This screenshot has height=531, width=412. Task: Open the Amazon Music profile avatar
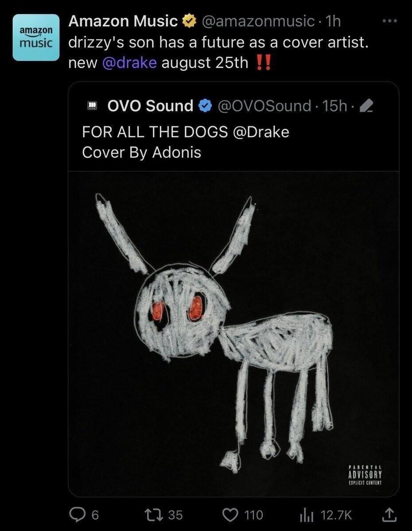(36, 37)
